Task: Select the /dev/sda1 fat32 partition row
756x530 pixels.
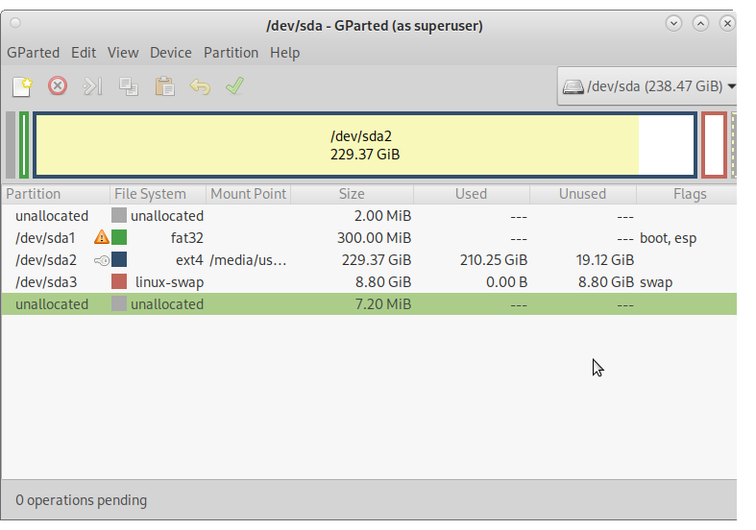Action: tap(288, 238)
